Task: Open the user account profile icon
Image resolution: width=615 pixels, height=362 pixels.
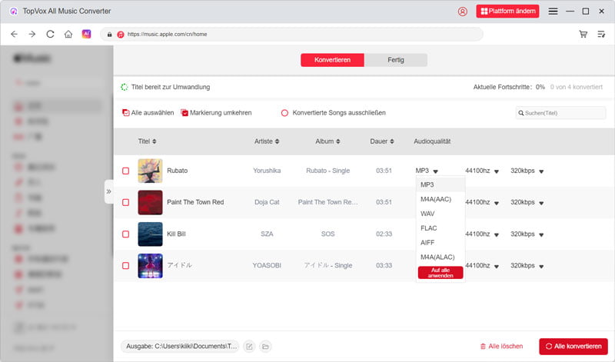Action: pos(462,12)
